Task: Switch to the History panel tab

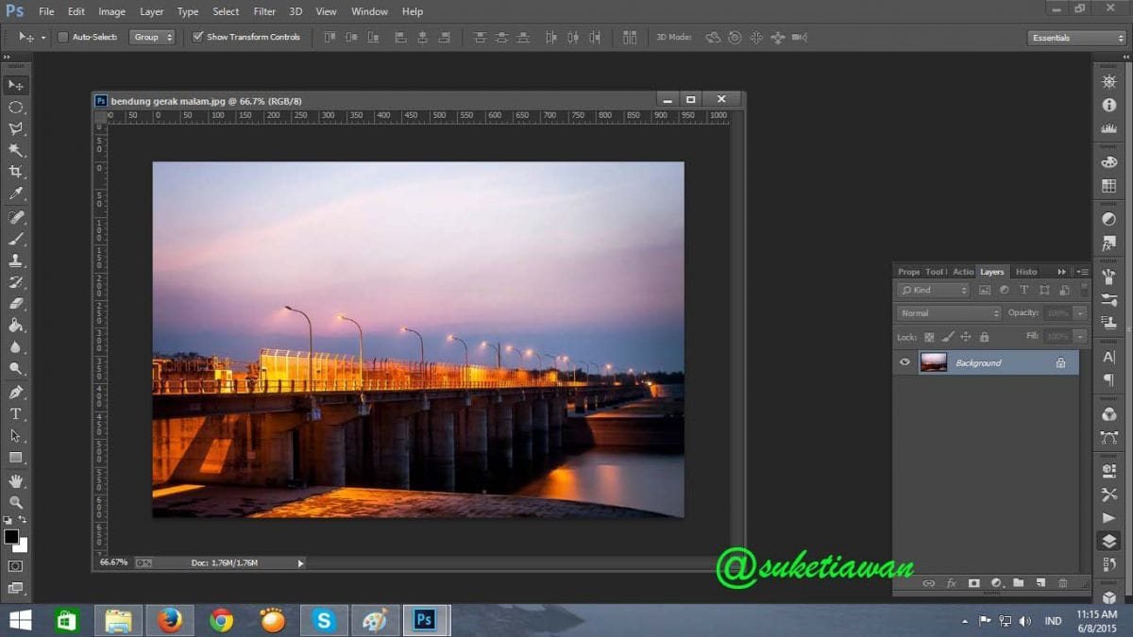Action: click(x=1026, y=272)
